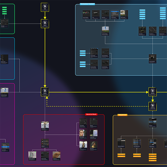Click the DCC Unreal logo node
Image resolution: width=167 pixels, height=167 pixels.
pyautogui.click(x=45, y=7)
